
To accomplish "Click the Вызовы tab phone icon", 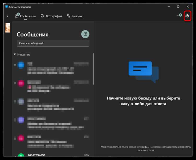I will coord(68,16).
